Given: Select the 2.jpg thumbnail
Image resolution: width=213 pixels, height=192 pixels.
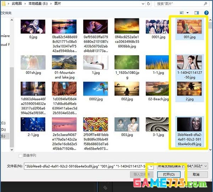Looking at the screenshot, I should (x=189, y=89).
